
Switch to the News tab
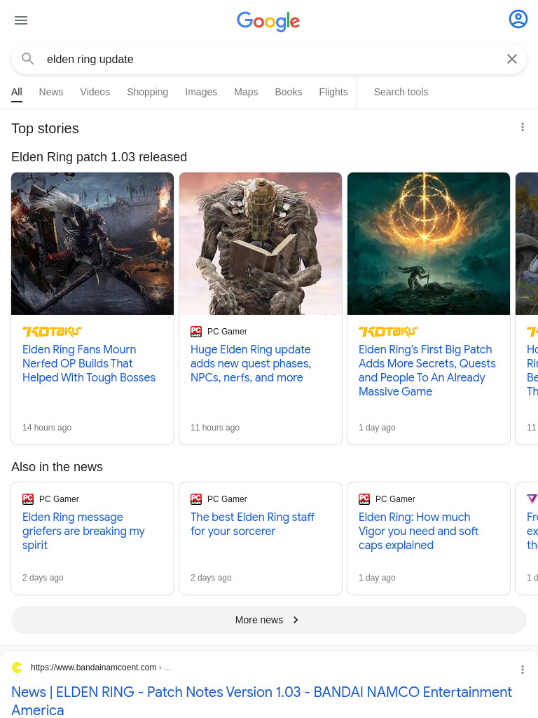[x=50, y=92]
